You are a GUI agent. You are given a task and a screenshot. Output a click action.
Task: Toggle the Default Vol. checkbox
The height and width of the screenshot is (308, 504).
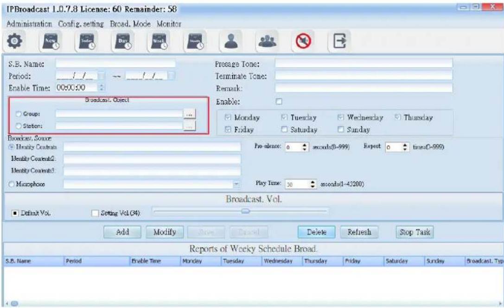tap(15, 213)
